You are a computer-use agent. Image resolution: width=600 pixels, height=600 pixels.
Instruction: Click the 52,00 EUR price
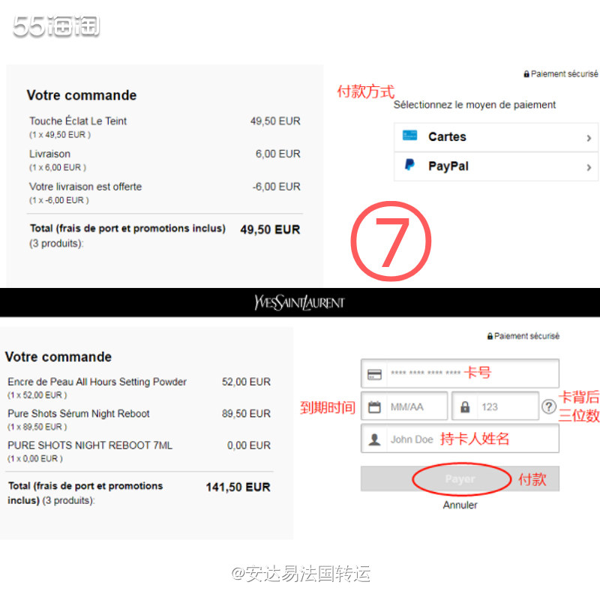[246, 382]
